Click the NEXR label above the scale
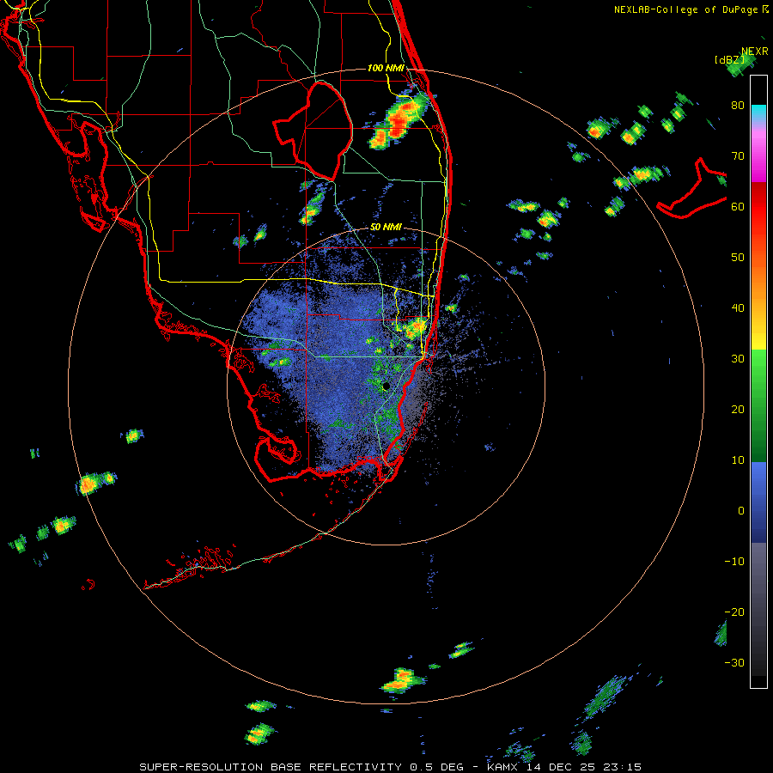The width and height of the screenshot is (773, 773). [755, 52]
